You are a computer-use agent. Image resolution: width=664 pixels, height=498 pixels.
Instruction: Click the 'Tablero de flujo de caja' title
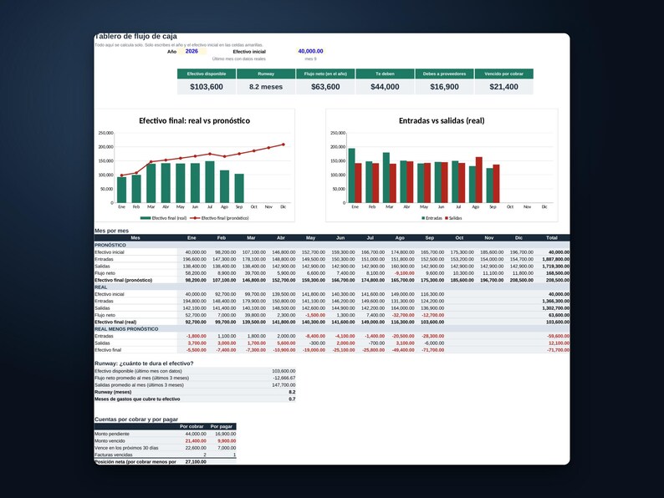pos(136,37)
